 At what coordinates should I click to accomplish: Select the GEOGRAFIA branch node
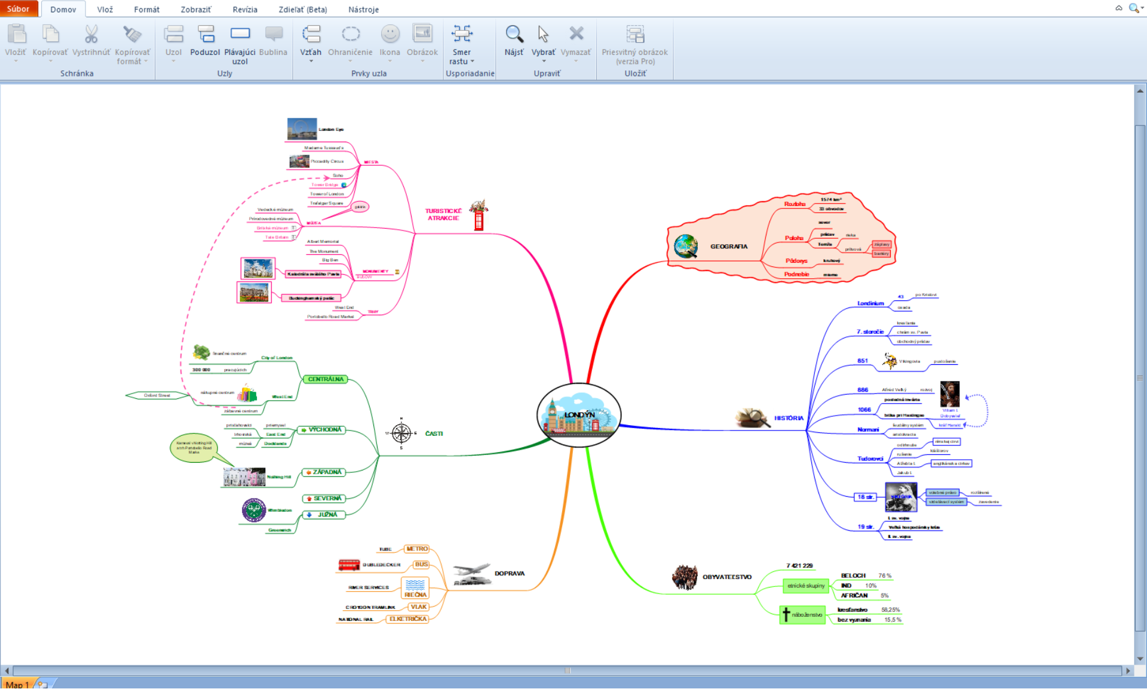pos(728,247)
